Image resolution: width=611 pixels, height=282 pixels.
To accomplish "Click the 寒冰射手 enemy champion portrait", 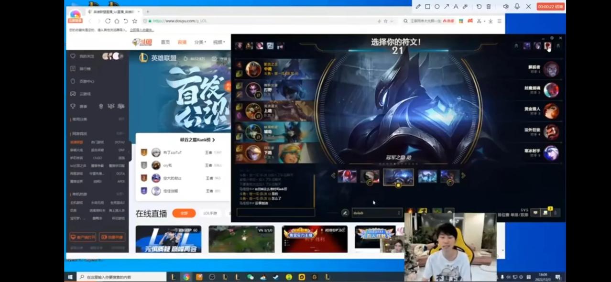I will tap(551, 152).
